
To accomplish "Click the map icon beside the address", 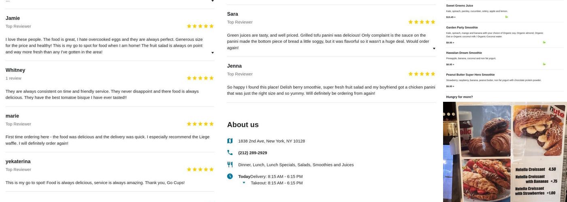I will coord(230,141).
